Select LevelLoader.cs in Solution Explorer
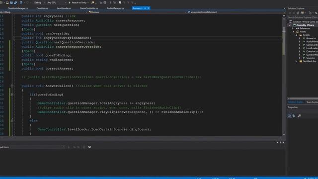This screenshot has height=179, width=318. 312,48
